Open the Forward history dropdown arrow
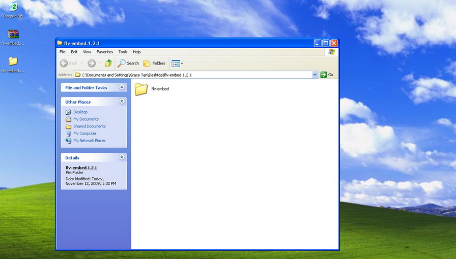Viewport: 456px width, 259px height. click(100, 63)
